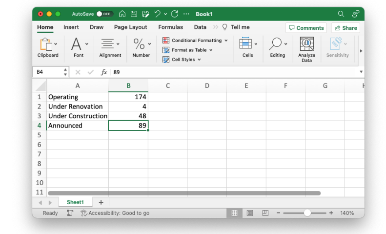Click the Search magnifier in title bar
The width and height of the screenshot is (386, 234).
coord(341,14)
